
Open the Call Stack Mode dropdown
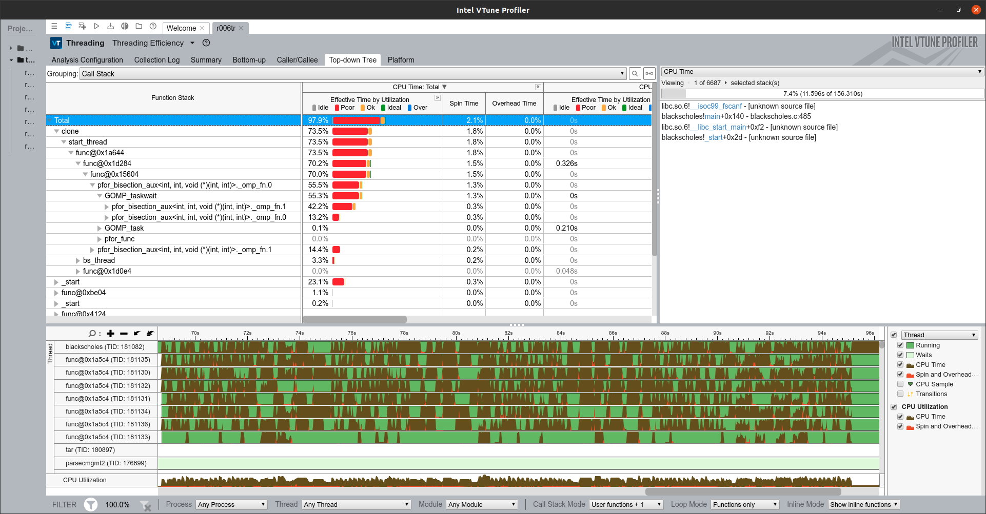pyautogui.click(x=626, y=505)
